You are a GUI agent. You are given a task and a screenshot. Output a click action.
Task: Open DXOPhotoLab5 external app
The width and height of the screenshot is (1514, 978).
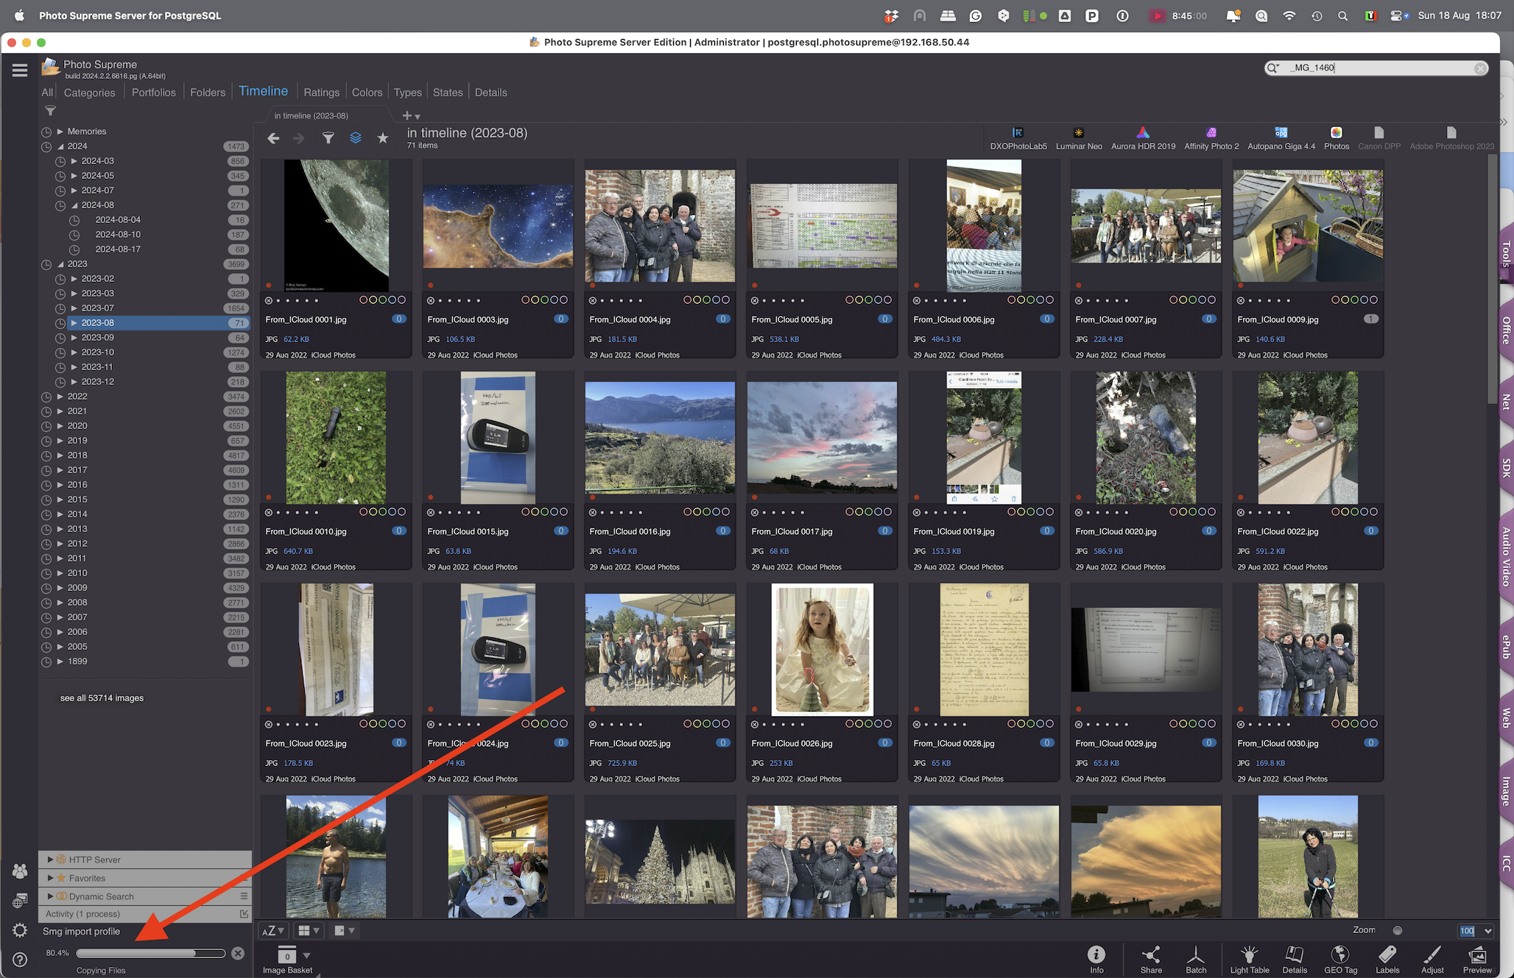pyautogui.click(x=1018, y=138)
